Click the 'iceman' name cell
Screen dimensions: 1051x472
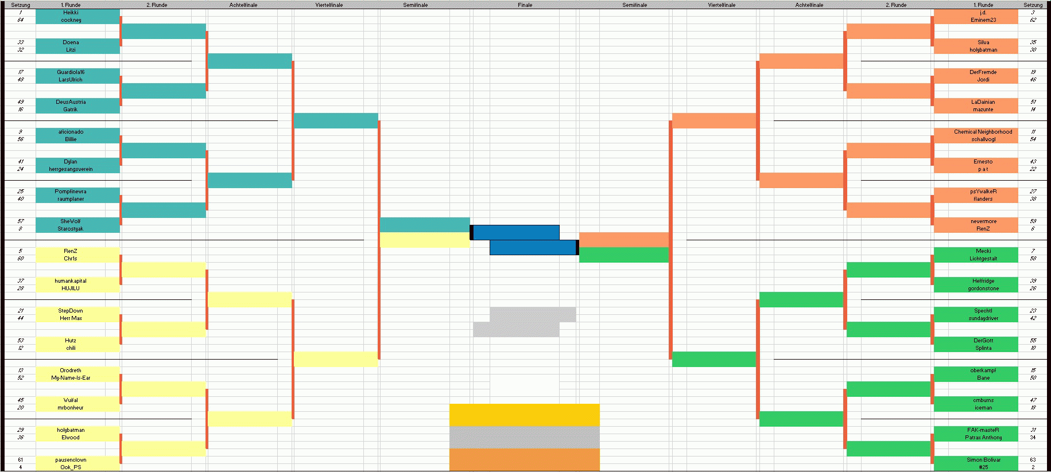(x=976, y=408)
